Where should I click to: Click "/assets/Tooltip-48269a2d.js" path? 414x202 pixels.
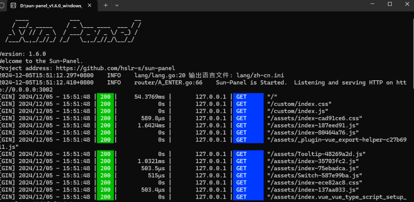pyautogui.click(x=316, y=154)
